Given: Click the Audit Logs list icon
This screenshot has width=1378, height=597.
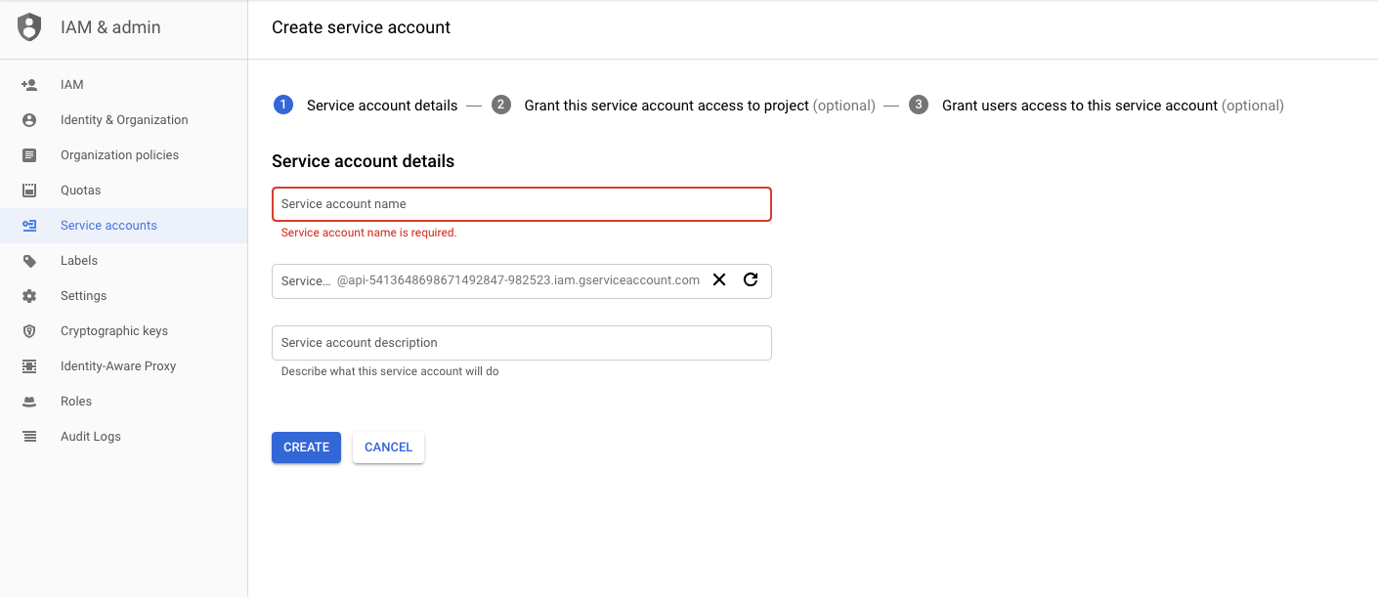Looking at the screenshot, I should 29,437.
